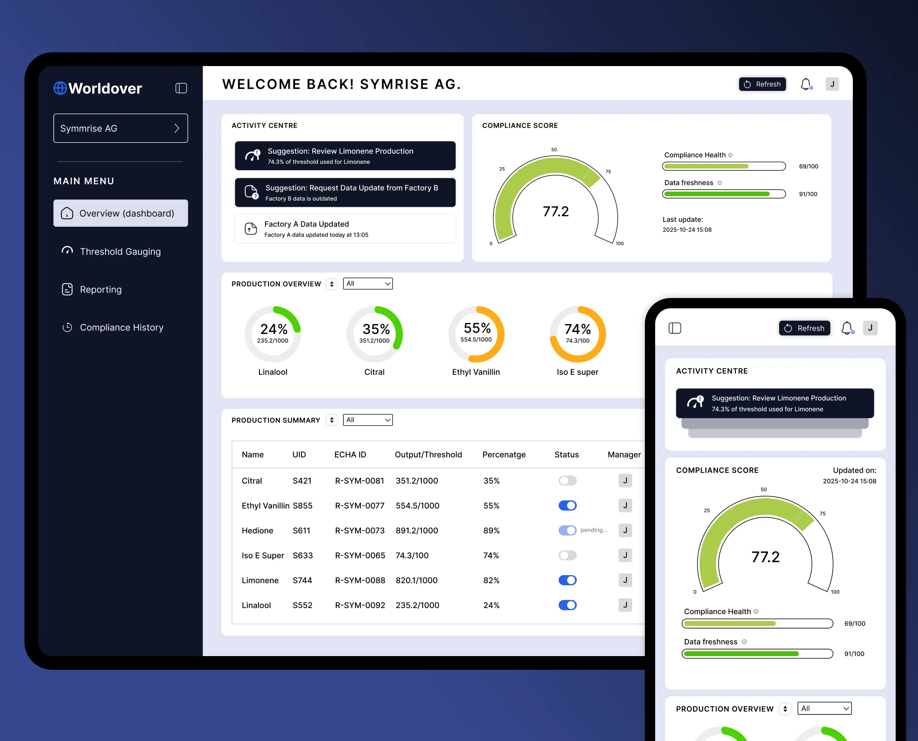
Task: Click gauge icon on phone Limonene suggestion
Action: pos(695,402)
